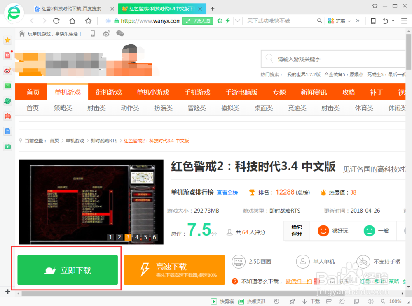Screen dimensions: 412x306
Task: Open favorites star in left sidebar
Action: (7, 40)
